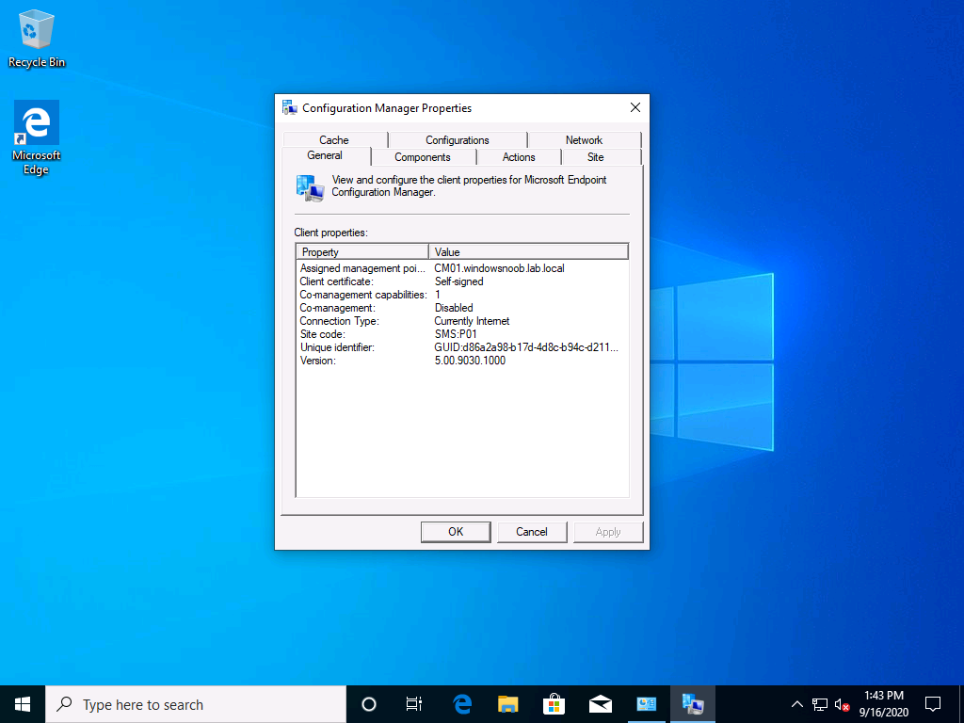This screenshot has height=723, width=964.
Task: Launch Edge from the taskbar
Action: pos(461,704)
